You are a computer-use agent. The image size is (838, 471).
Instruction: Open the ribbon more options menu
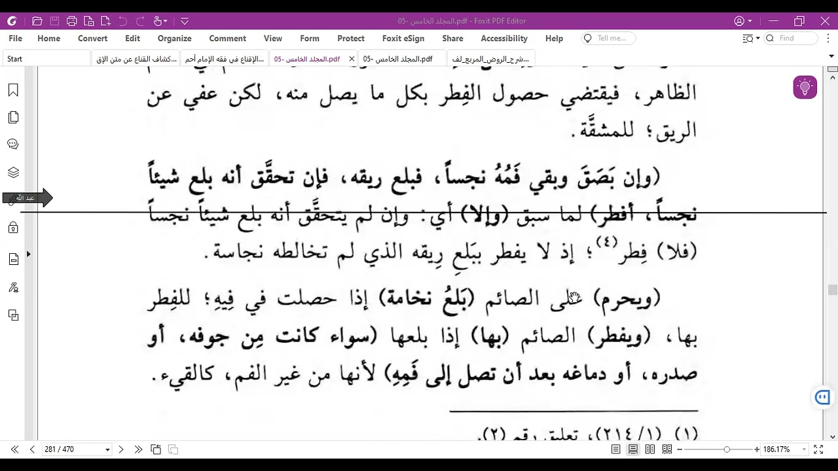(827, 39)
